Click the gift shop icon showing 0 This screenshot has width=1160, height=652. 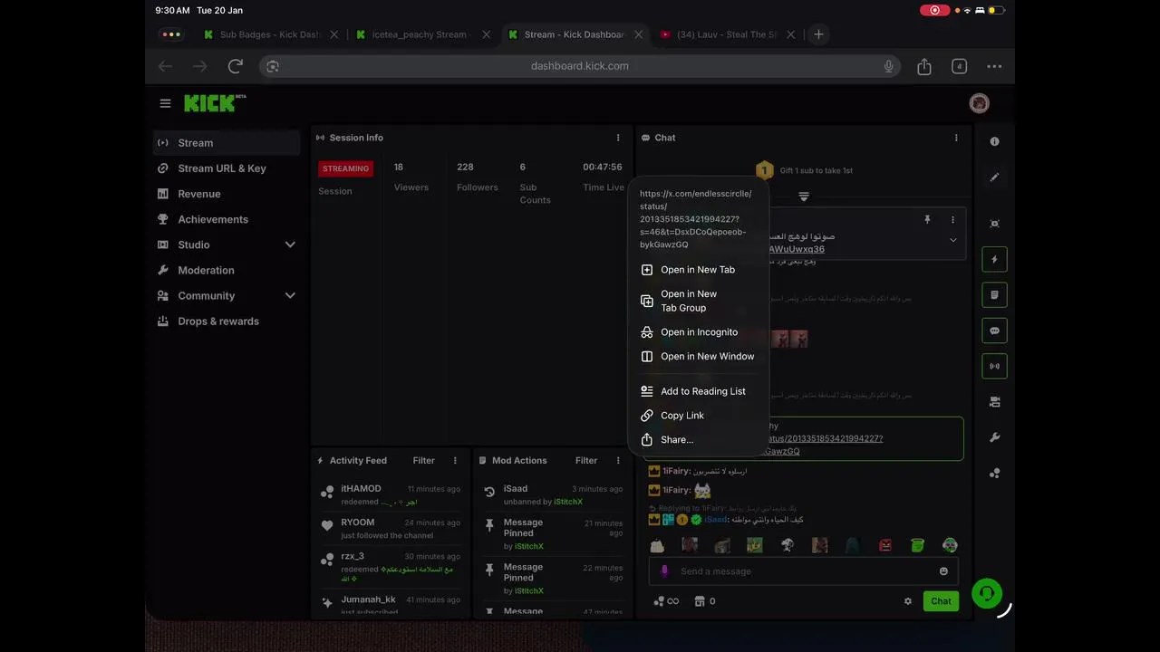pos(705,601)
